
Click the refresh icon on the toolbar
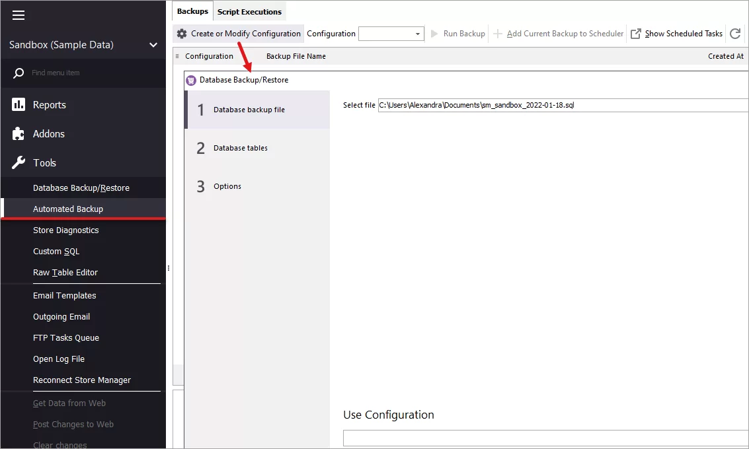click(x=736, y=34)
